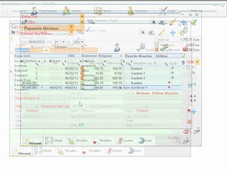Click the red plus icon on 90.000.002 row
Image resolution: width=227 pixels, height=170 pixels.
coord(169,87)
